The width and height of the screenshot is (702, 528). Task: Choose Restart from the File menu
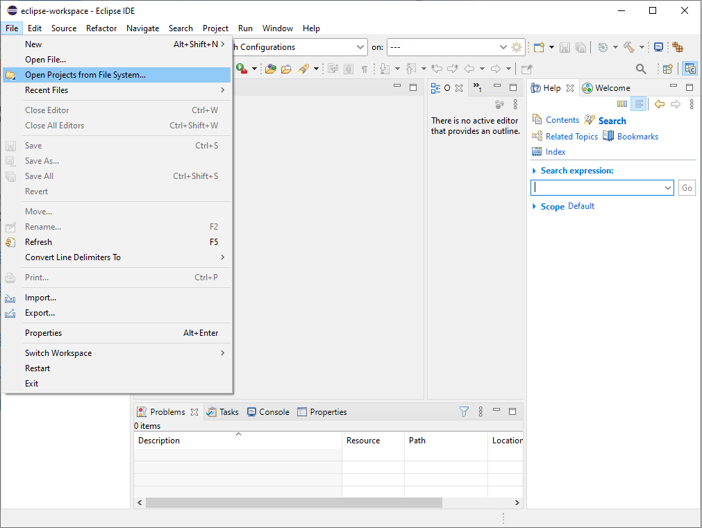pos(117,368)
